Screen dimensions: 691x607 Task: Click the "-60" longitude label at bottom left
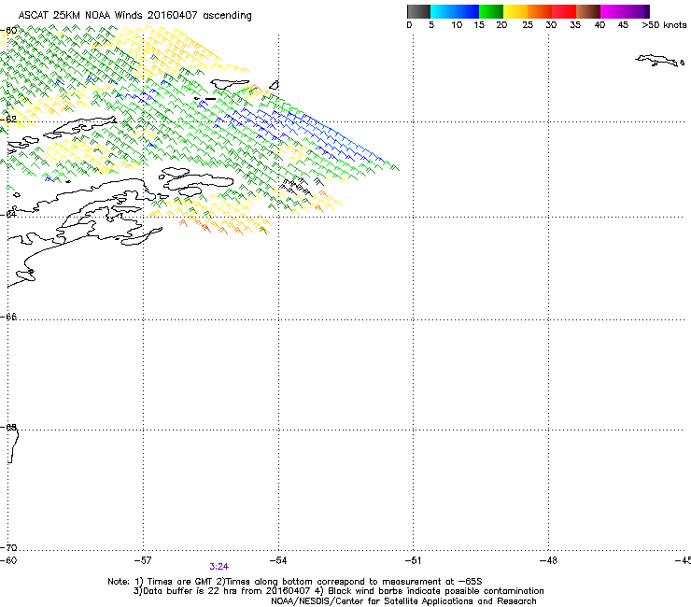[x=8, y=560]
